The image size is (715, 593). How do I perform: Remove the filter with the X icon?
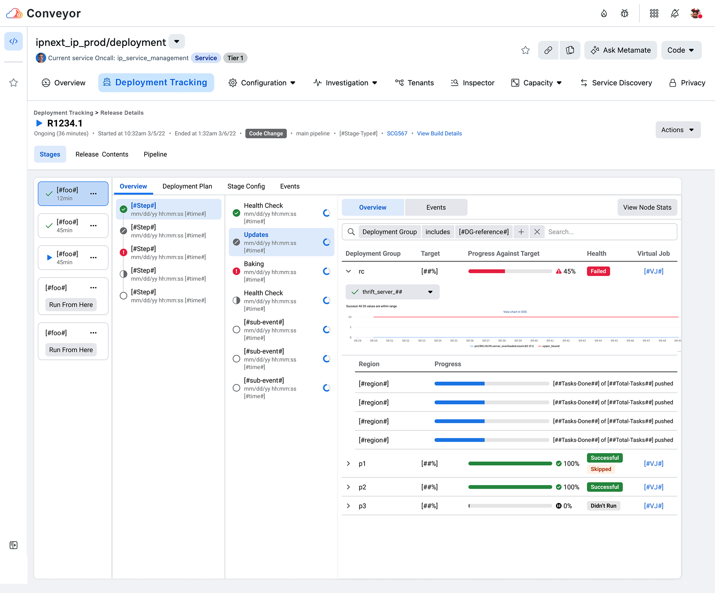click(537, 232)
